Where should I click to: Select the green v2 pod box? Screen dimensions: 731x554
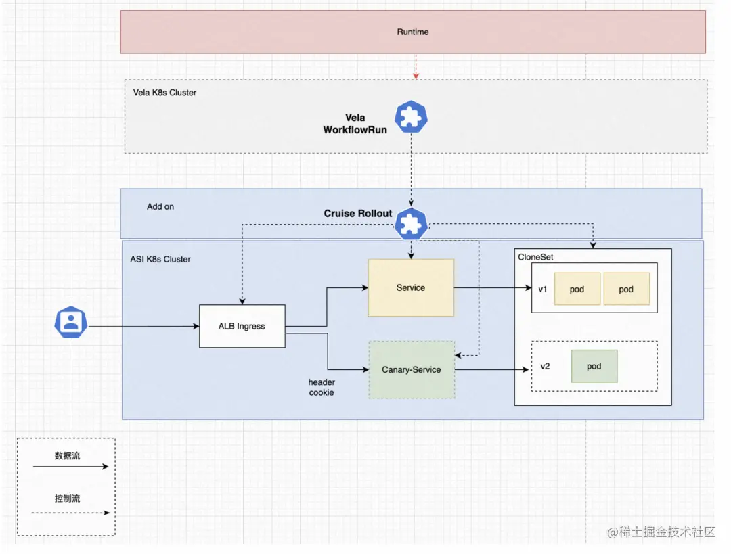(594, 366)
